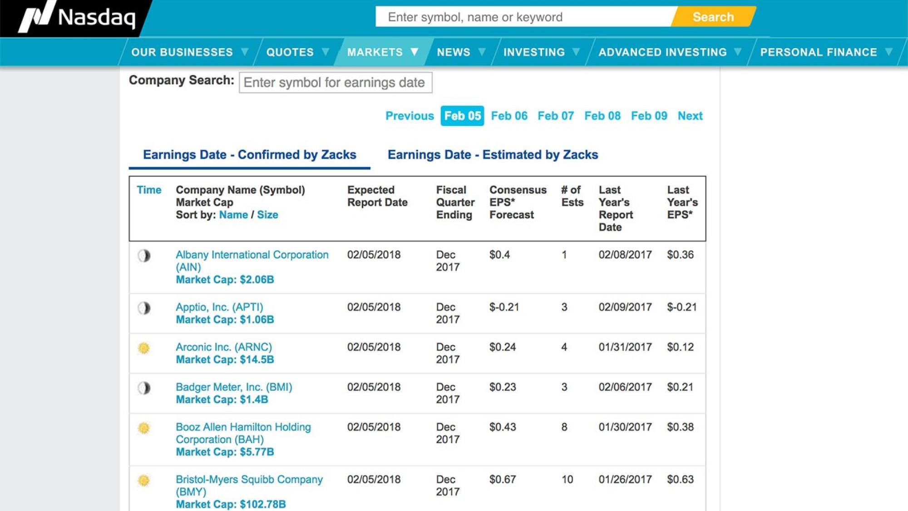Screen dimensions: 908x511
Task: Click the after-market moon icon for Apptio
Action: pos(144,308)
